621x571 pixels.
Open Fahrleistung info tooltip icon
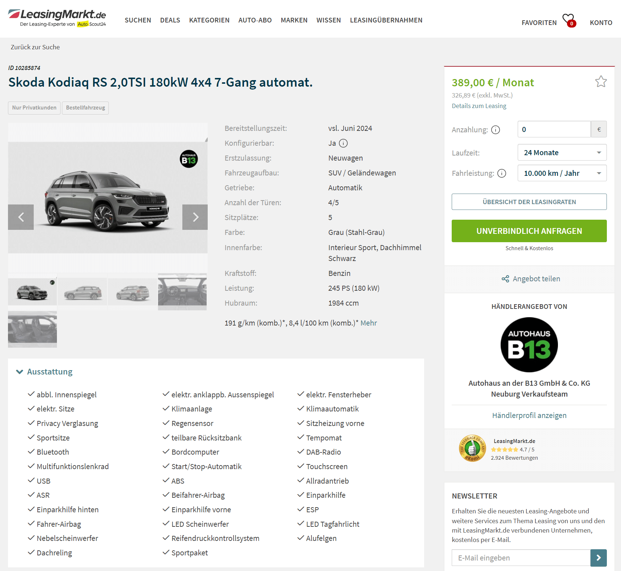click(502, 173)
